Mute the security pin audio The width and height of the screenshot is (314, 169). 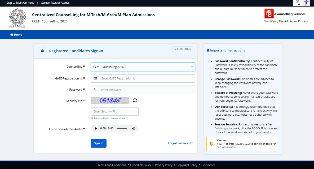coord(133,129)
